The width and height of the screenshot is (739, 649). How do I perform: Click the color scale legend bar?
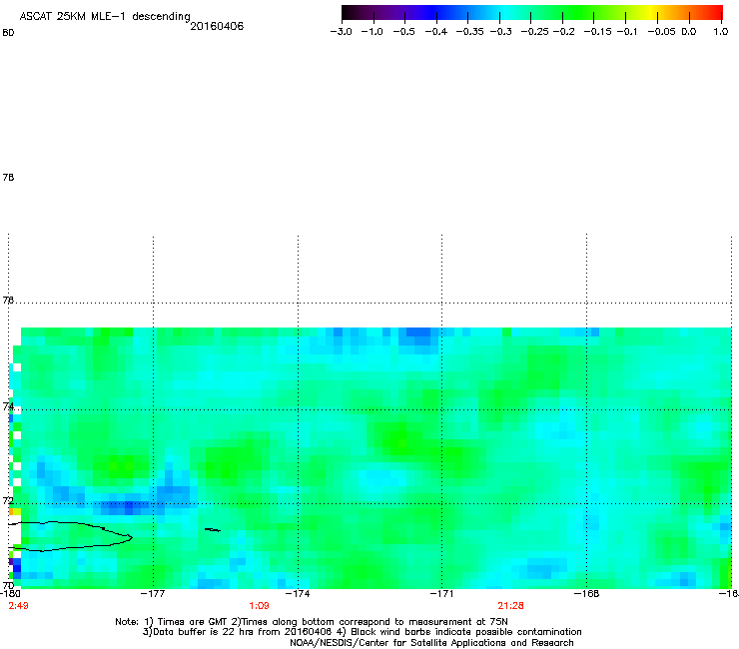tap(532, 12)
